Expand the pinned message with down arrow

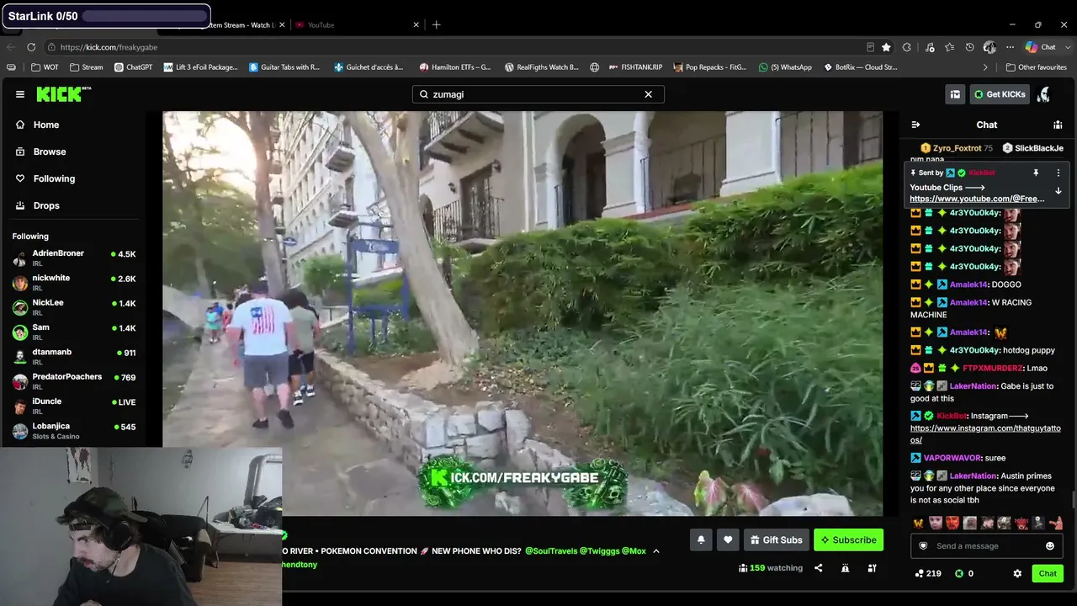pyautogui.click(x=1058, y=191)
